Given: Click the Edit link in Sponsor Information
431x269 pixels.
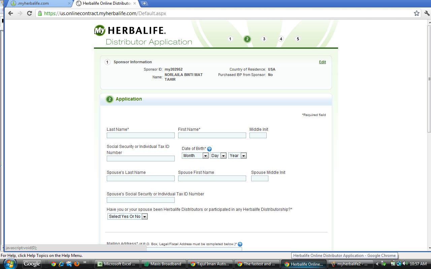Looking at the screenshot, I should [322, 62].
